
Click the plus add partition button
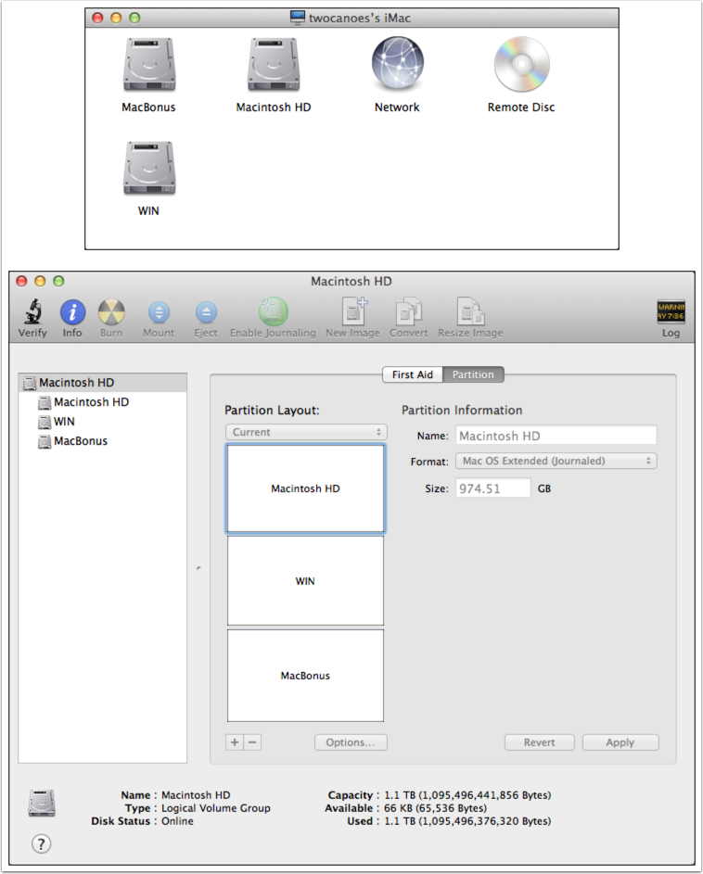235,742
